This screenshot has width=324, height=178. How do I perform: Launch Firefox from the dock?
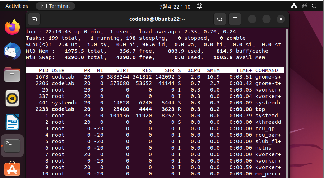12,27
